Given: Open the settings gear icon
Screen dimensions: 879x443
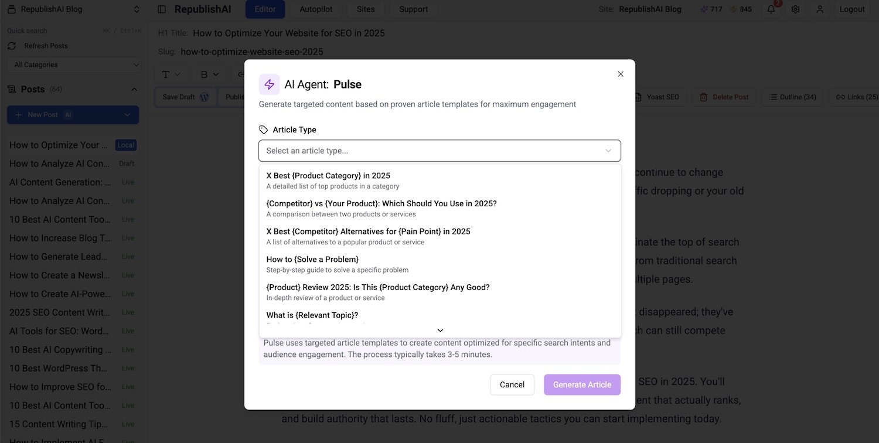Looking at the screenshot, I should coord(795,9).
